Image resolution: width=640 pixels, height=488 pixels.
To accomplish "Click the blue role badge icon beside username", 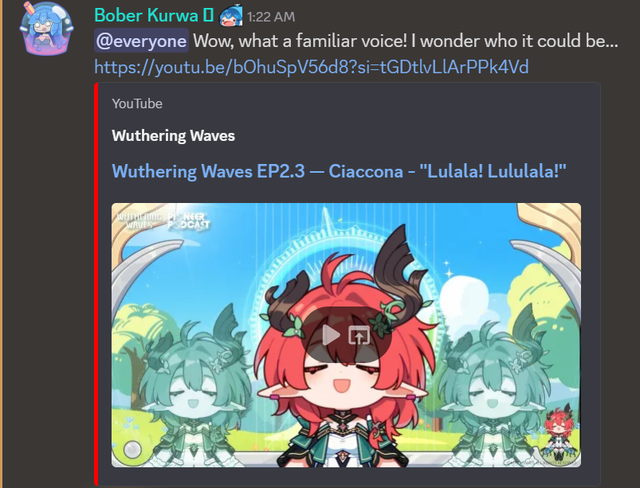I will 231,16.
